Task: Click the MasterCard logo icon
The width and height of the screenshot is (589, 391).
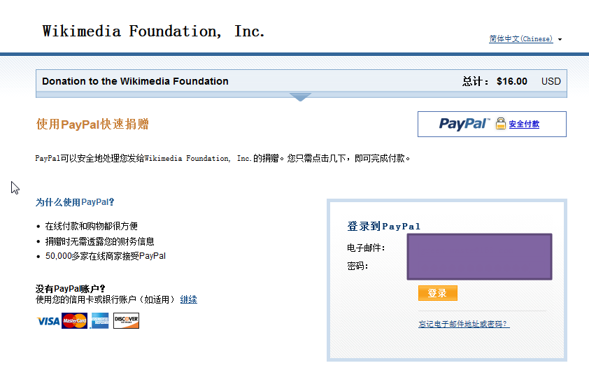Action: coord(74,321)
